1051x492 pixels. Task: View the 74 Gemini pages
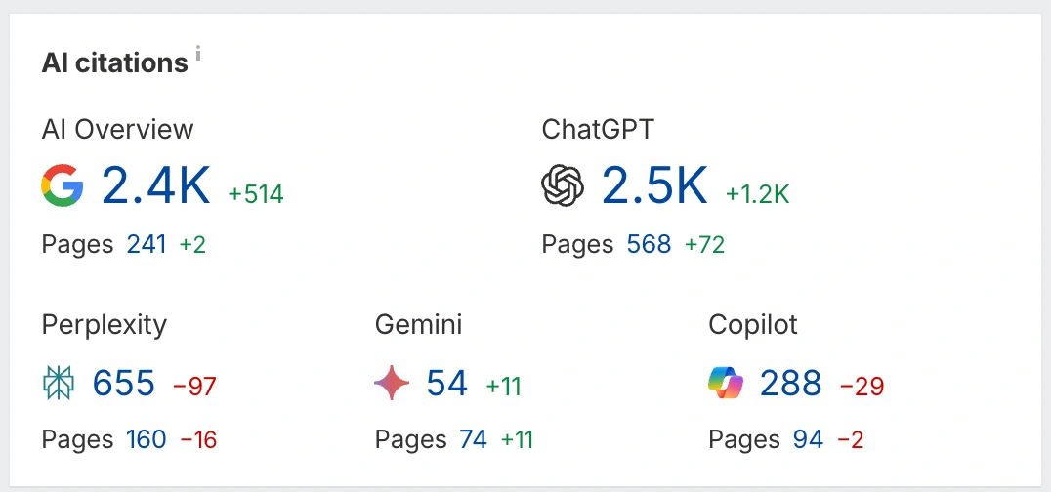click(x=473, y=440)
